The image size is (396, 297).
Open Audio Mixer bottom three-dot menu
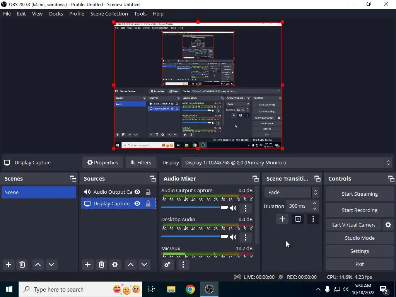click(183, 265)
